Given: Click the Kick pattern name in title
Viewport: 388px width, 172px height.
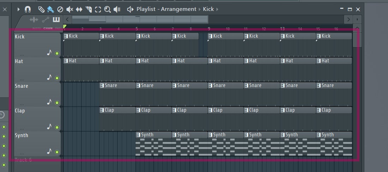Looking at the screenshot, I should (208, 10).
